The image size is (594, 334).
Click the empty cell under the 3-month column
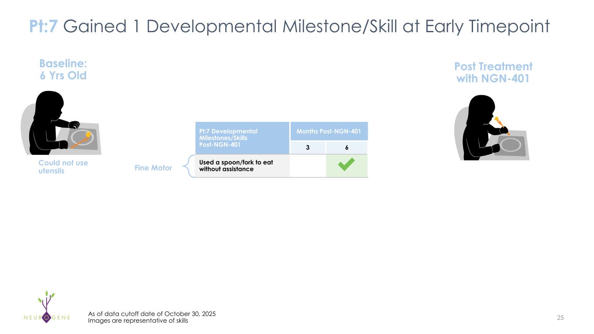coord(308,166)
